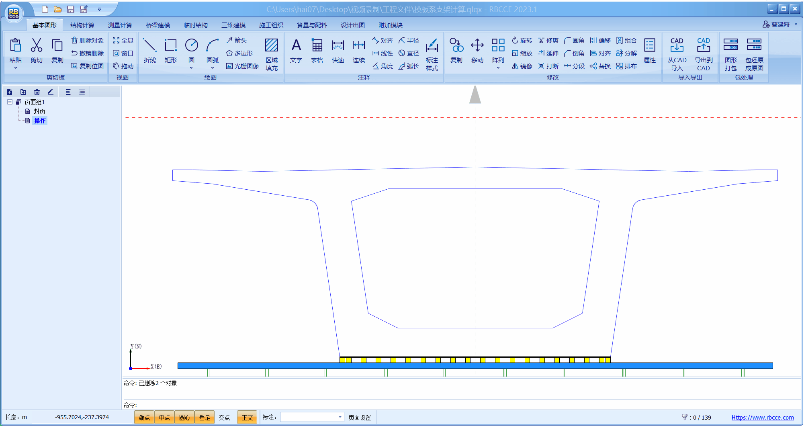Click the 镜像 mirror tool
This screenshot has height=426, width=804.
click(x=522, y=66)
